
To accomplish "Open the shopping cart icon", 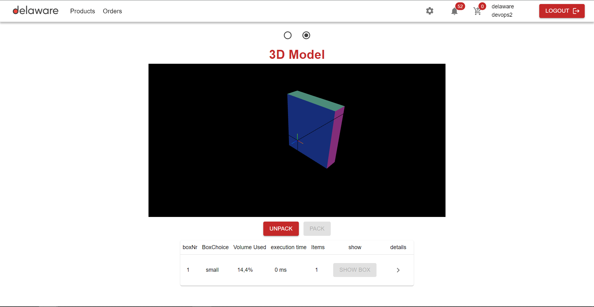I will [x=477, y=11].
